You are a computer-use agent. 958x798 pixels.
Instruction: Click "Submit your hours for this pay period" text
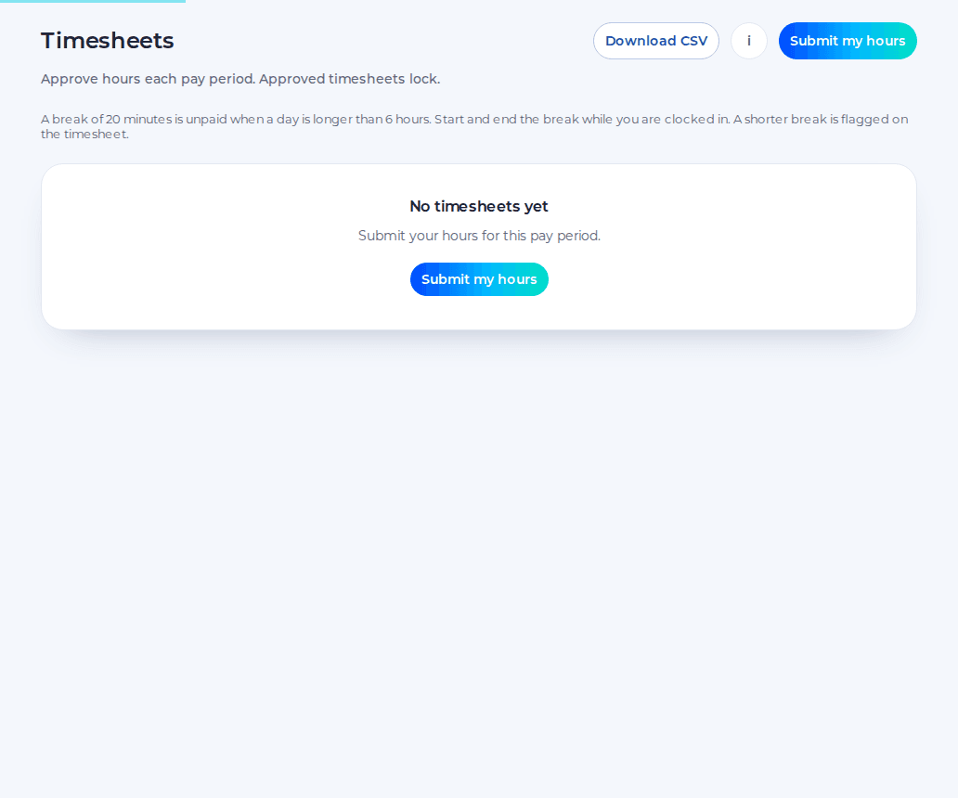click(x=479, y=236)
